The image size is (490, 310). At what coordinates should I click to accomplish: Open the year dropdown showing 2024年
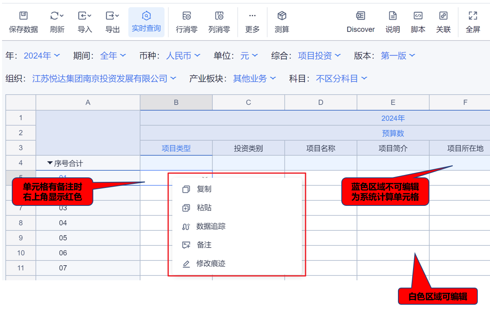42,56
